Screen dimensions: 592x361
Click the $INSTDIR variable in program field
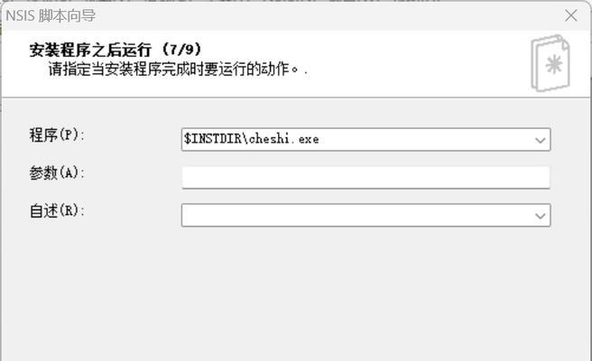pos(213,139)
